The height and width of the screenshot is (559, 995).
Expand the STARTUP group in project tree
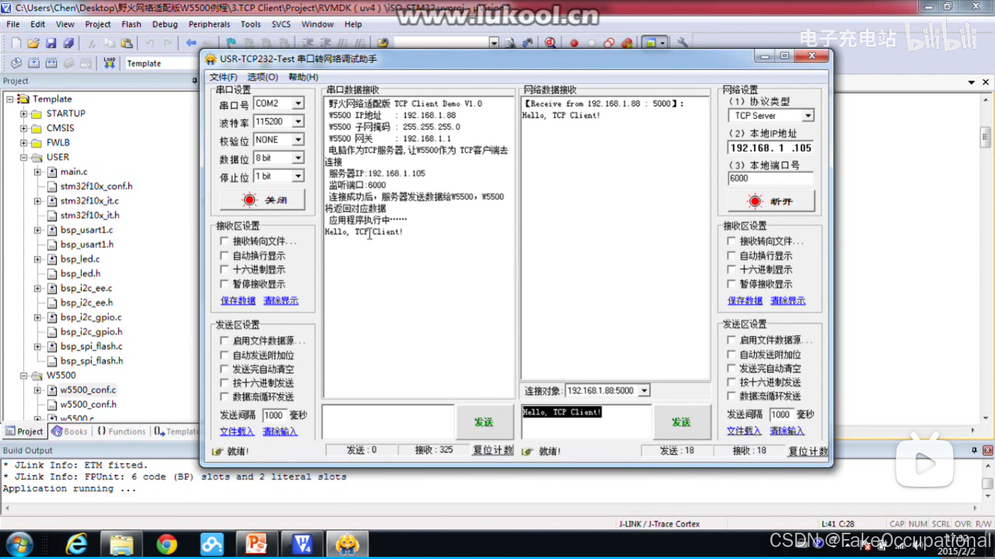click(x=23, y=113)
